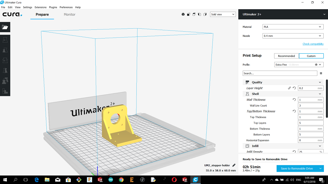Open the Extra Fine profile dropdown

[299, 65]
